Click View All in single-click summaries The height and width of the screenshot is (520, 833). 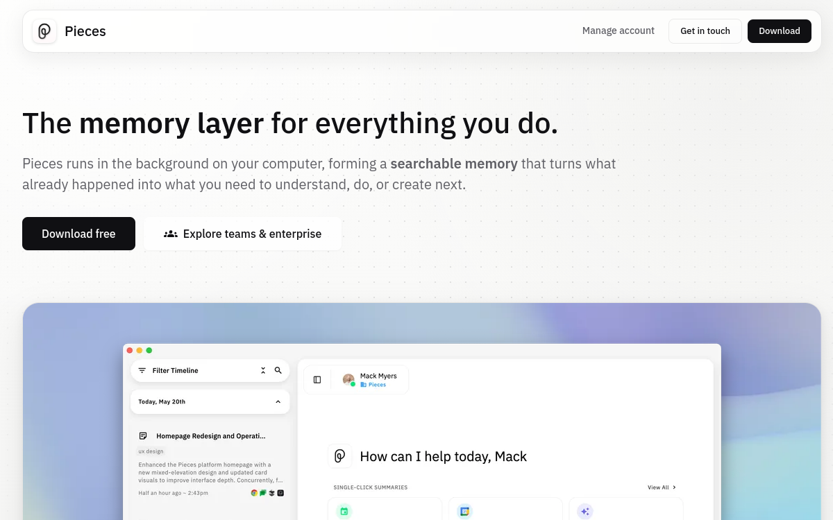click(x=662, y=487)
